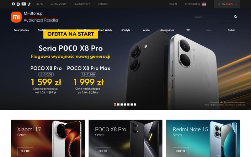Open the Outlet menu category
Image resolution: width=251 pixels, height=157 pixels.
[x=231, y=30]
